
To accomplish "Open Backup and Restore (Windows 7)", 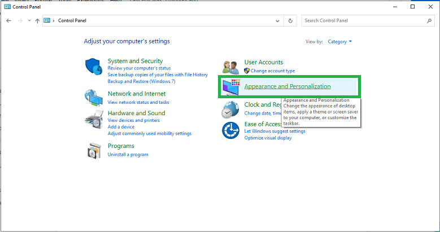I will [141, 81].
